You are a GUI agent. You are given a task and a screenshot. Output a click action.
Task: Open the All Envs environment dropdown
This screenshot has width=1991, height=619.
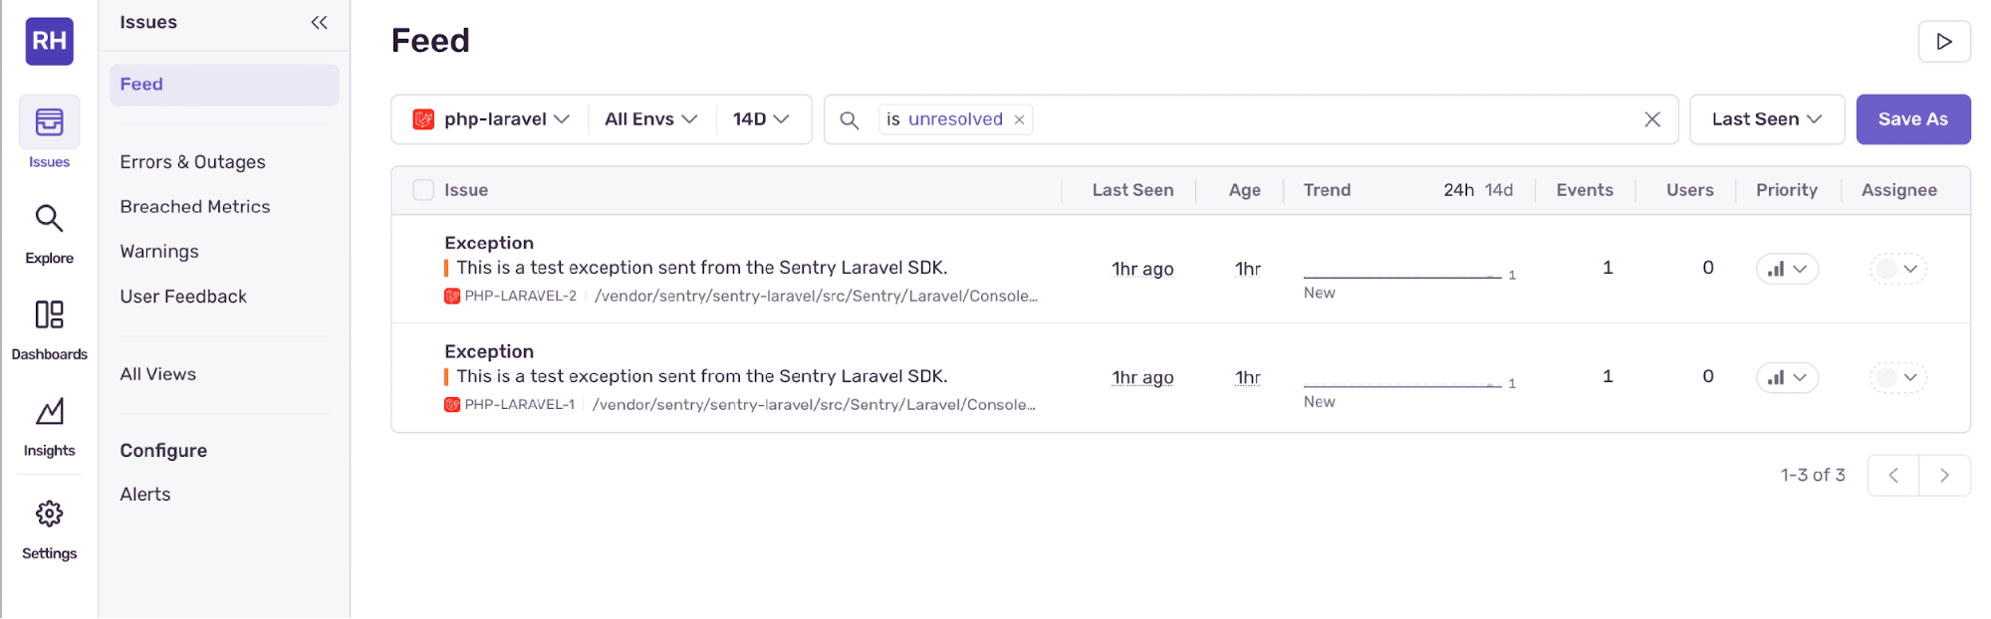click(x=650, y=119)
